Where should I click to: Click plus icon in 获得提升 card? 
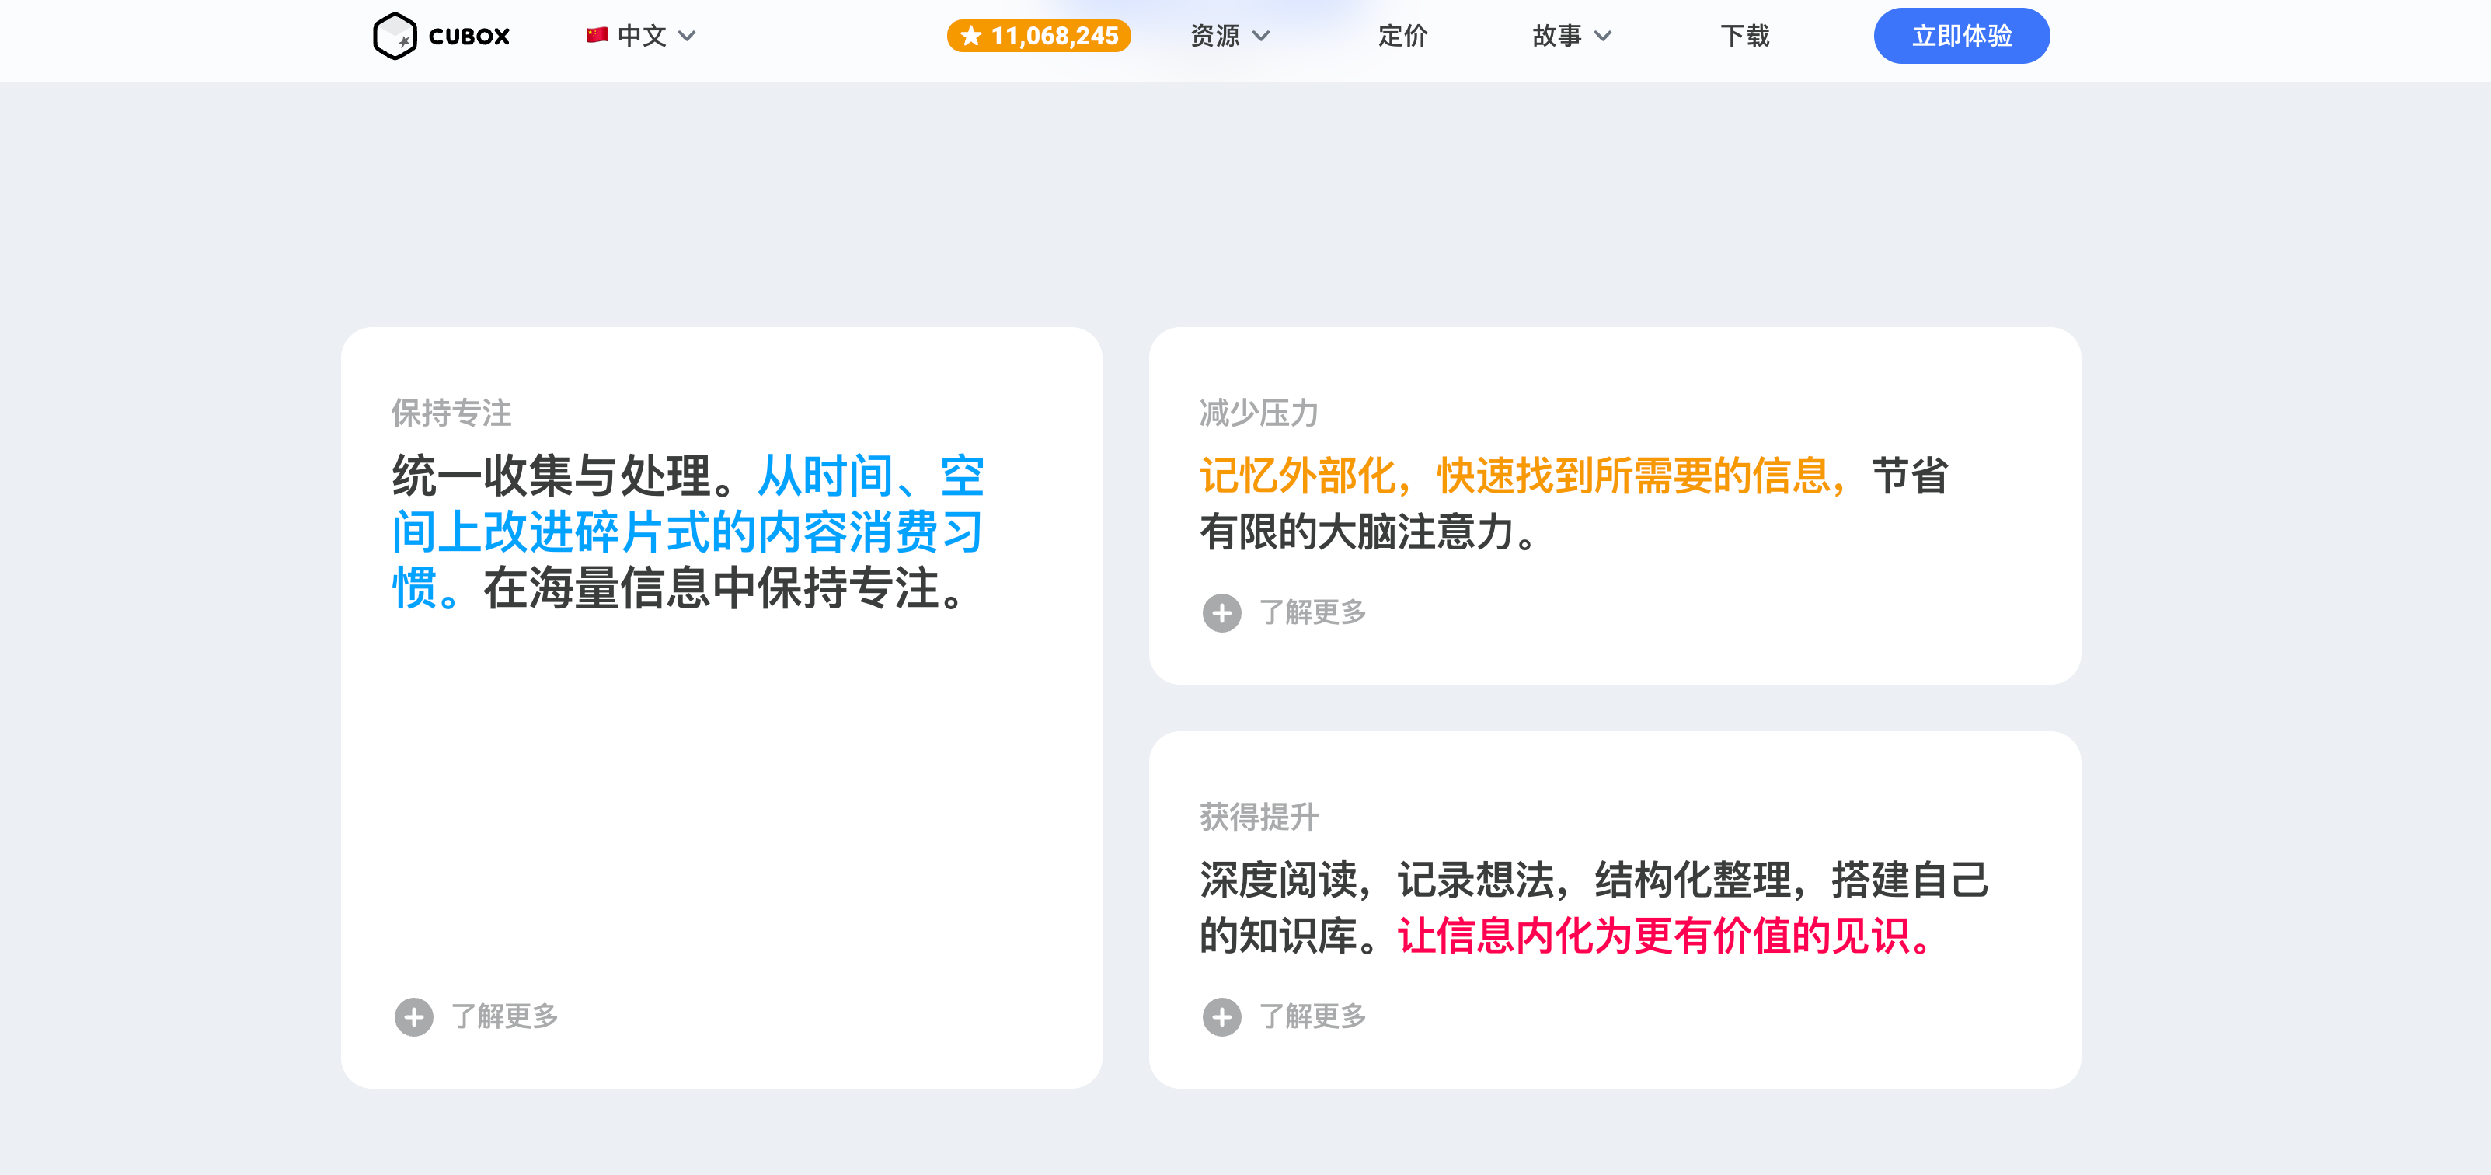(x=1221, y=1016)
